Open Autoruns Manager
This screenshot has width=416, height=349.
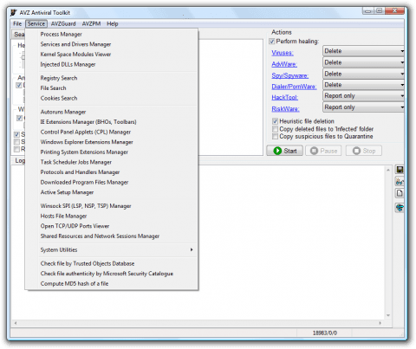coord(112,112)
